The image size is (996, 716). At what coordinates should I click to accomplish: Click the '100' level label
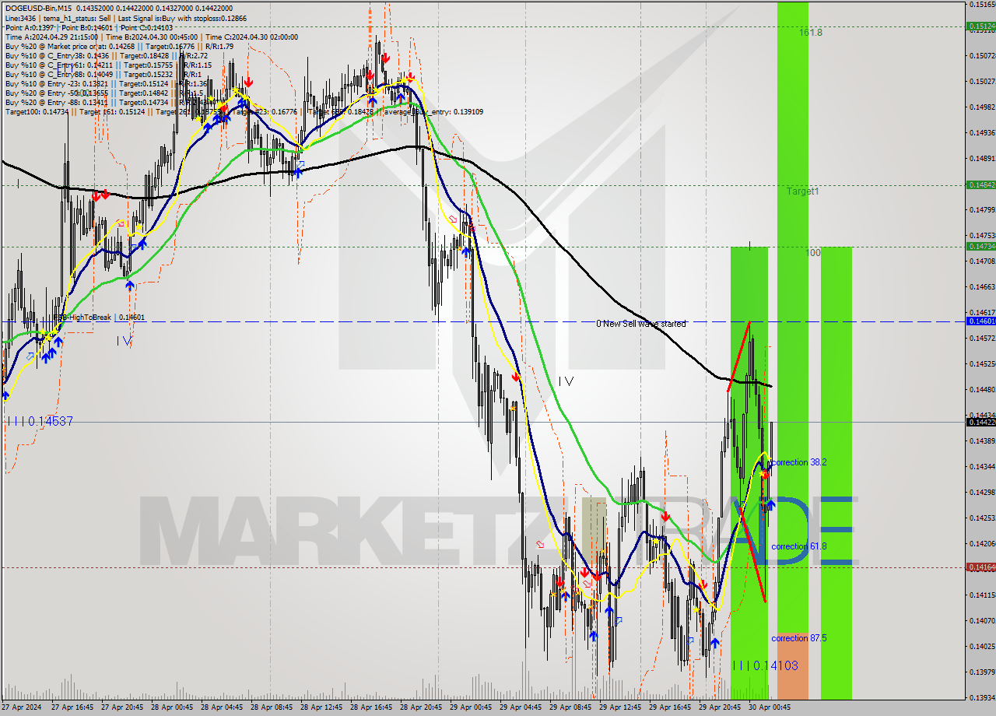(x=813, y=253)
